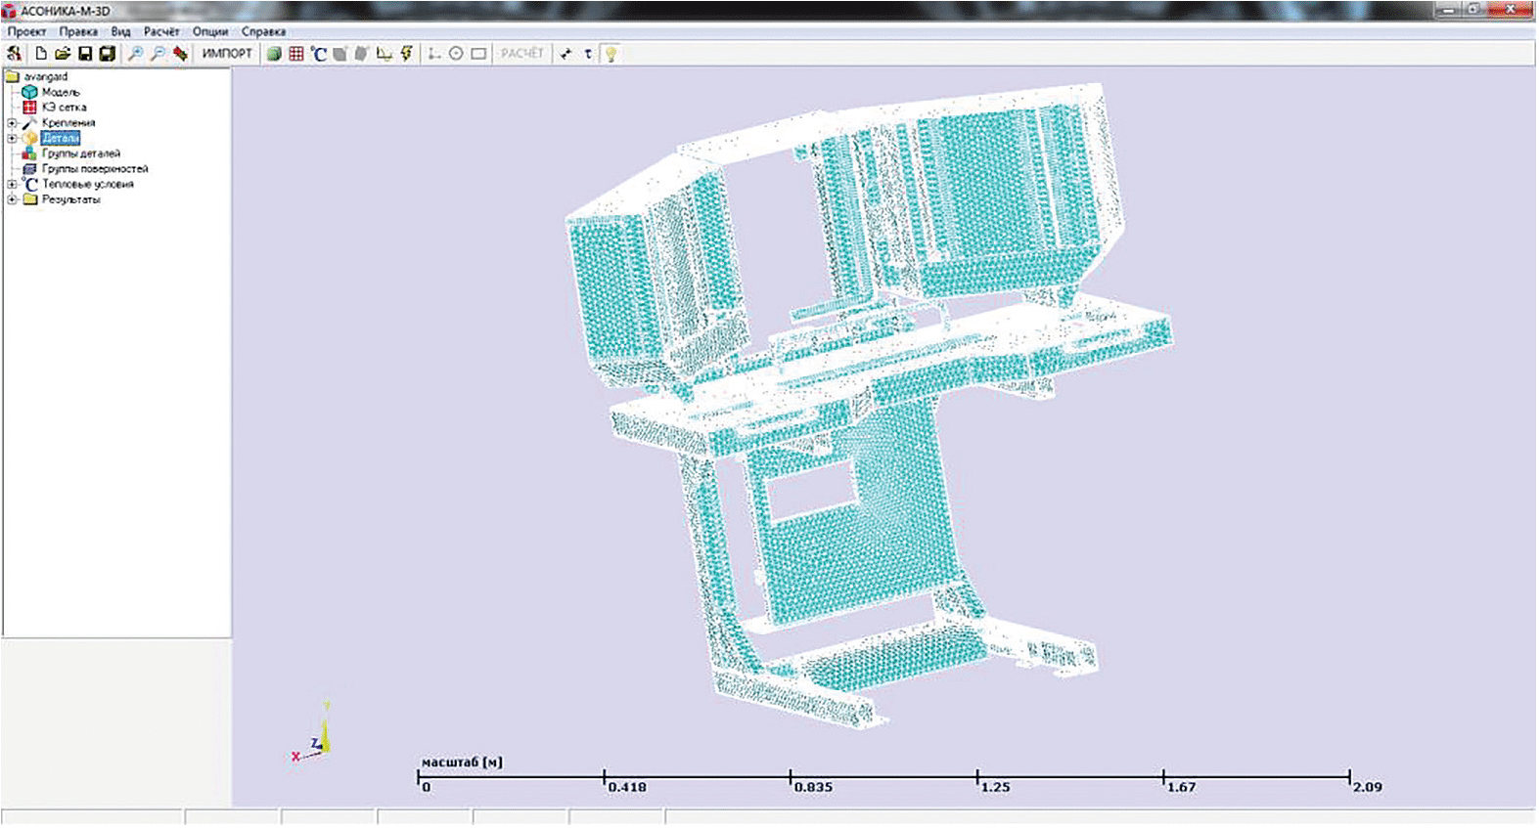Select КЭ сетка in the tree
Viewport: 1539px width, 828px height.
[x=64, y=108]
